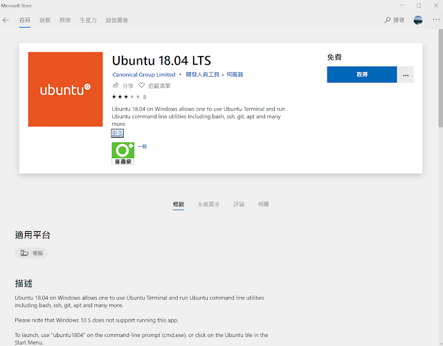Expand description with 更多 link

point(117,134)
